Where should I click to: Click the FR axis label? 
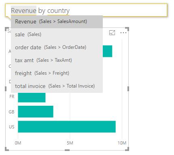(12, 96)
